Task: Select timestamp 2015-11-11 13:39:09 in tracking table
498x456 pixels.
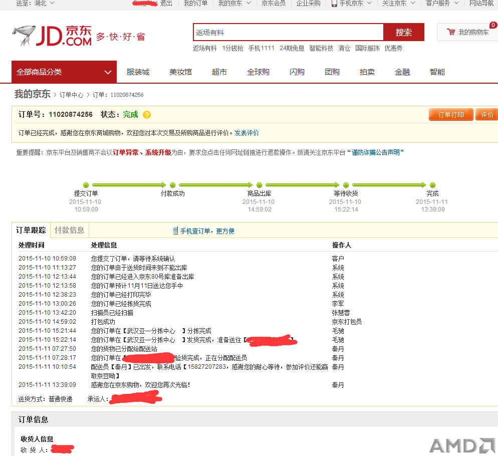Action: click(47, 385)
